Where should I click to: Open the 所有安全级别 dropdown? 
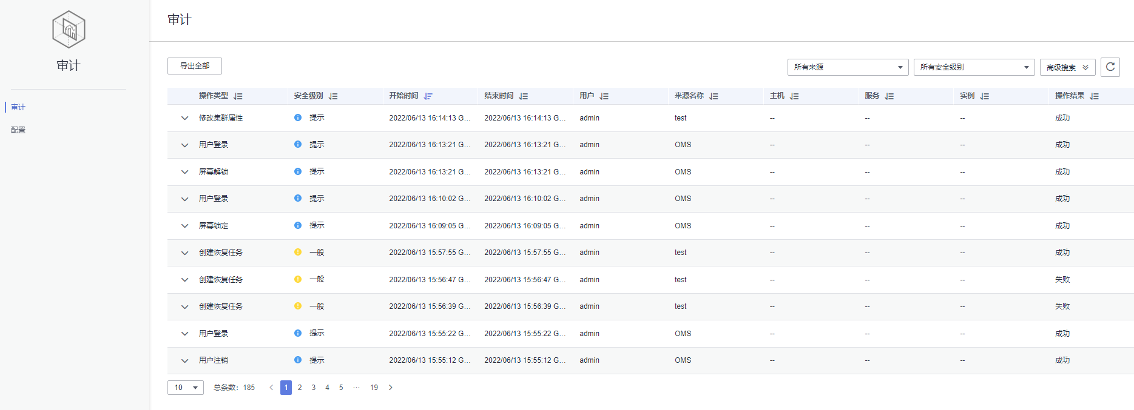974,67
